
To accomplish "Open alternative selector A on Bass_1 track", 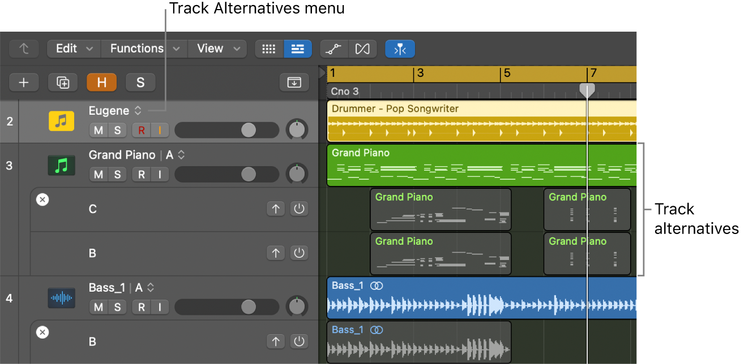I will point(149,287).
